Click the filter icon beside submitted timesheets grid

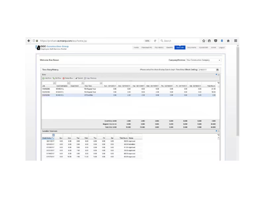tap(218, 135)
